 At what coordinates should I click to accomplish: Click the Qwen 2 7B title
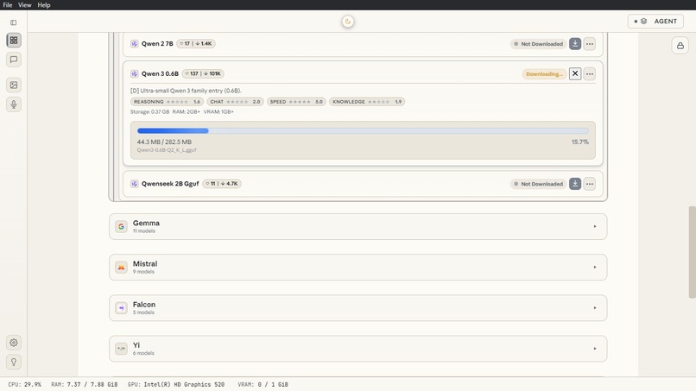157,43
